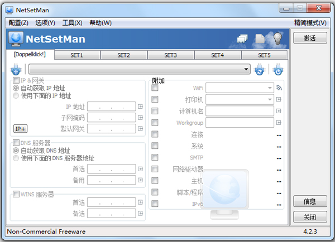Image resolution: width=335 pixels, height=242 pixels.
Task: Open 系统 settings ellipsis button
Action: (279, 147)
